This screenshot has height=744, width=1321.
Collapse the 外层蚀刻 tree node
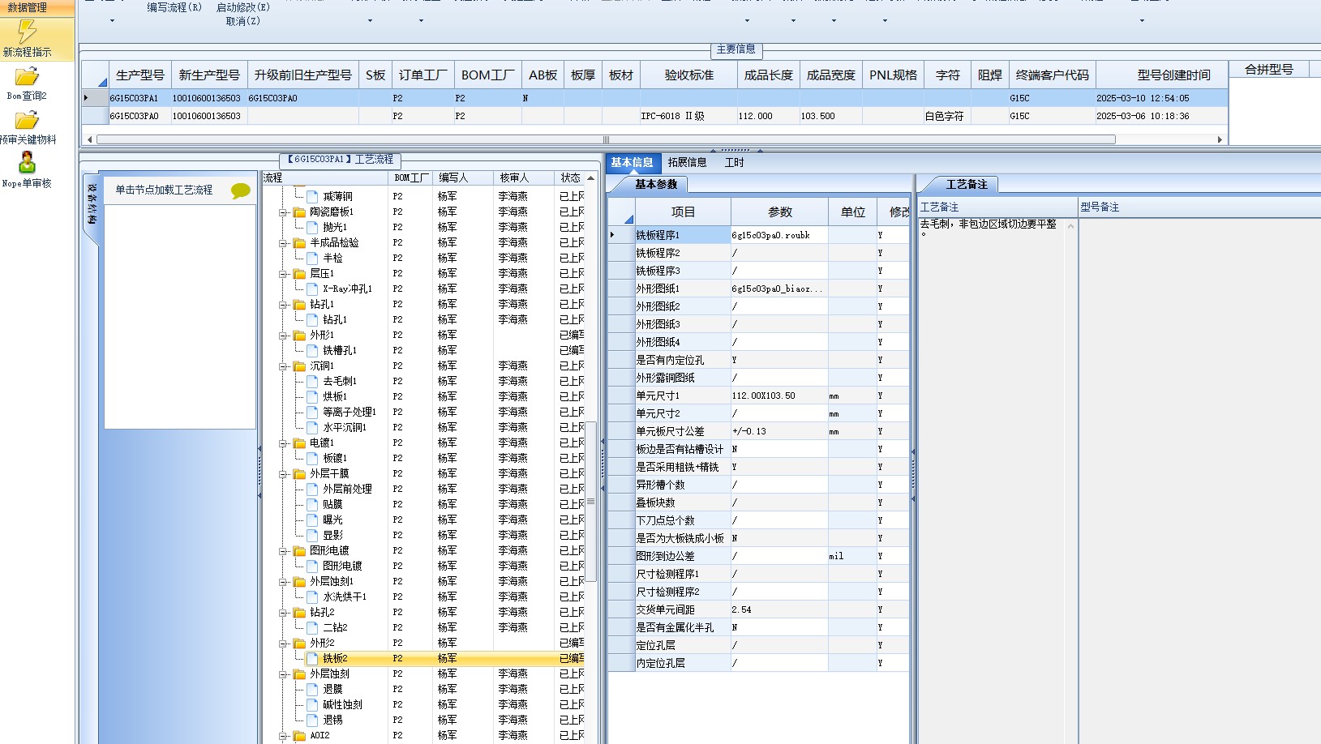point(284,674)
